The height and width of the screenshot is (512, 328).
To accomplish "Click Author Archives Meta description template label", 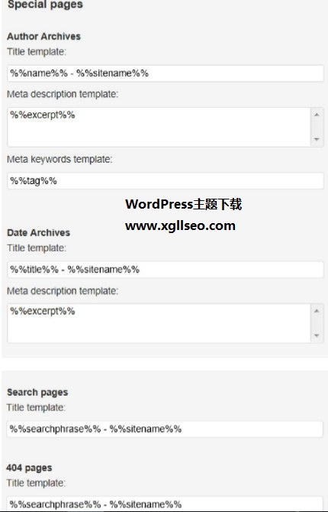I will click(x=63, y=94).
